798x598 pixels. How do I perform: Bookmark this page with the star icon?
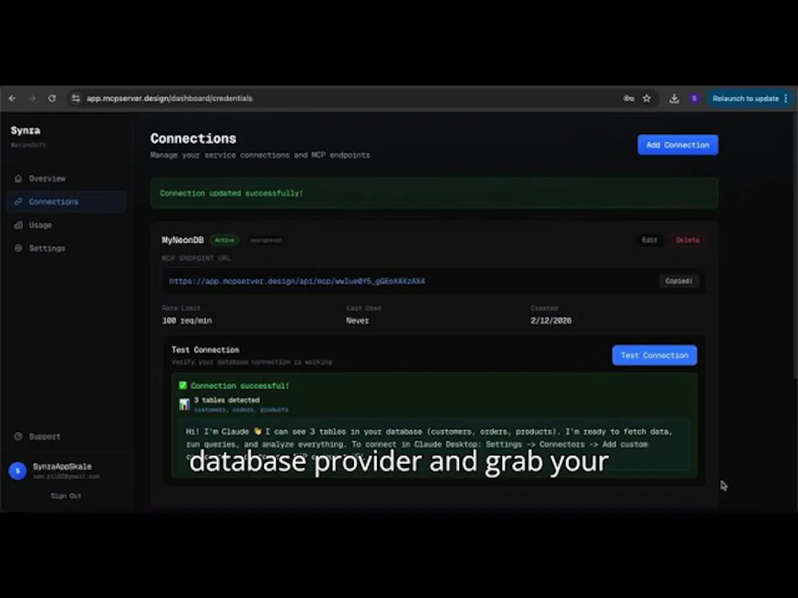coord(646,98)
